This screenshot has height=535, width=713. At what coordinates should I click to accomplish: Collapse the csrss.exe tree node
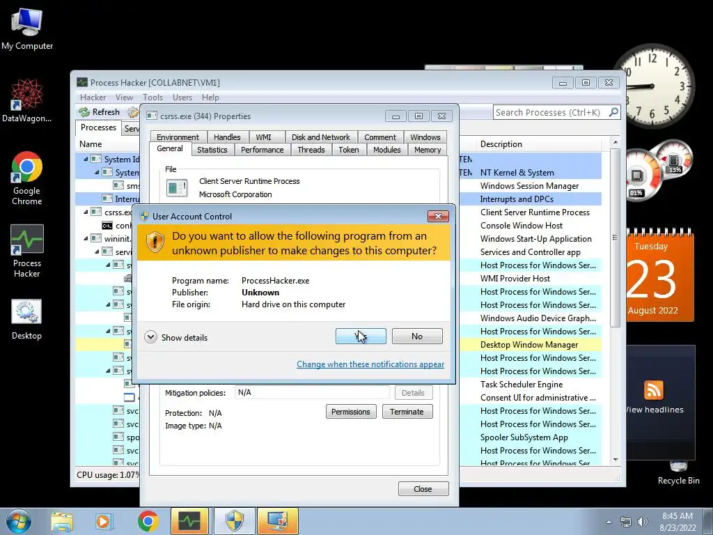tap(86, 212)
